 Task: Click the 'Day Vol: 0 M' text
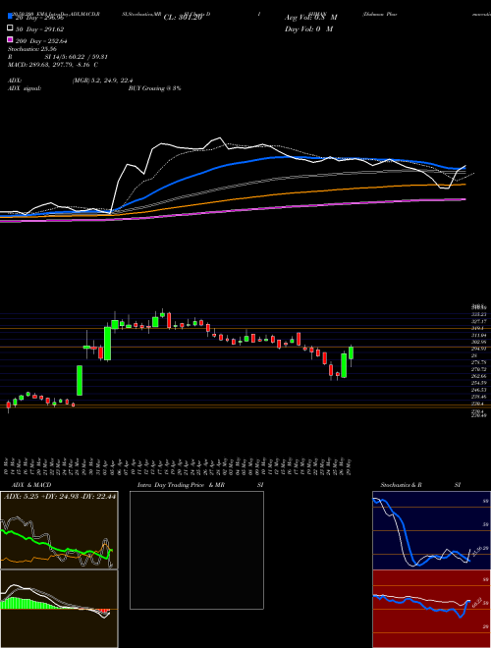click(308, 28)
